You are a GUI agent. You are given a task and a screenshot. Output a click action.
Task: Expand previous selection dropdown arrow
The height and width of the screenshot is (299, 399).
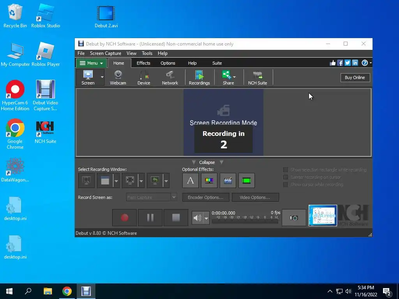166,181
